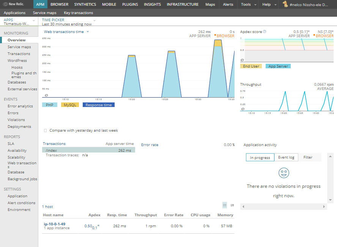Image resolution: width=337 pixels, height=247 pixels.
Task: Go to the Applications subnav link
Action: (x=15, y=13)
